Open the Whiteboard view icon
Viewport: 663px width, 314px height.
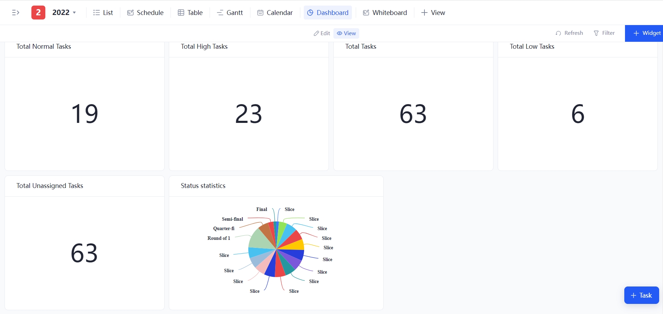[x=366, y=12]
